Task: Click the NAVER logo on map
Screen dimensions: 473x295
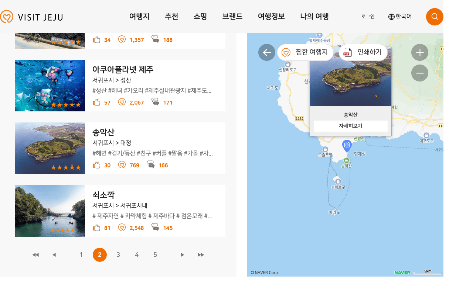Action: (x=402, y=273)
